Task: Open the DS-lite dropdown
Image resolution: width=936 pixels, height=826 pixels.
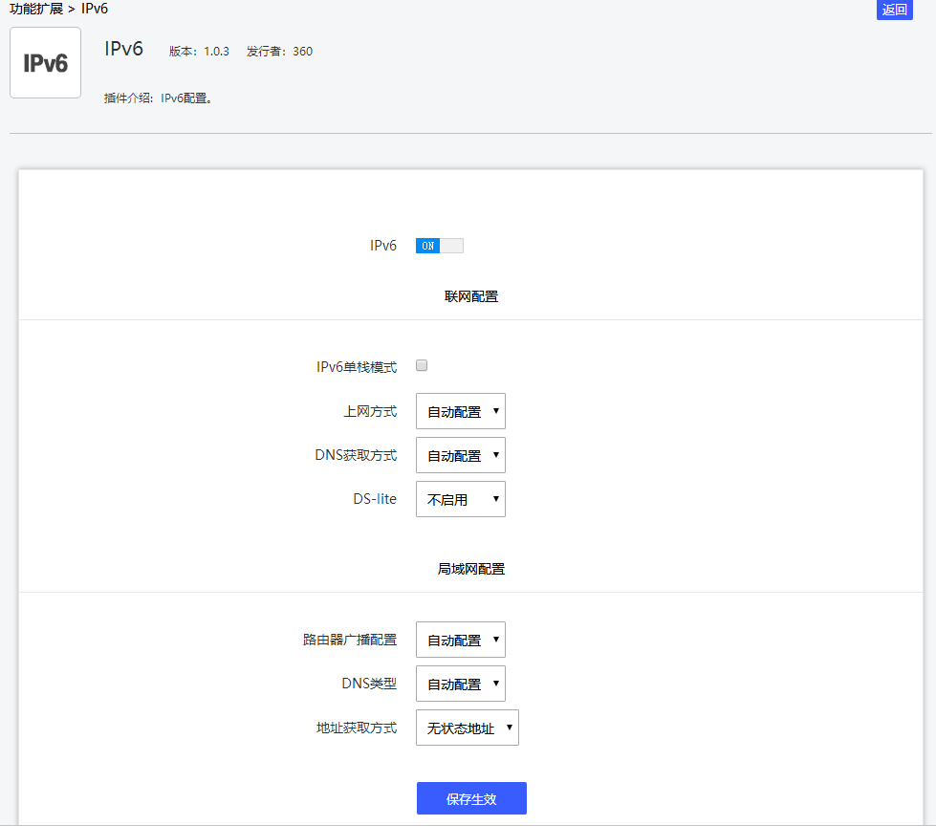Action: click(460, 499)
